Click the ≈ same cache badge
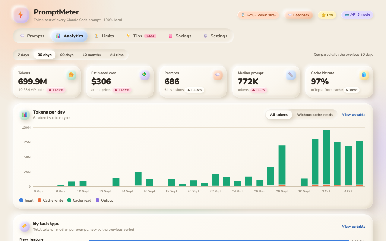The image size is (386, 241). click(x=352, y=90)
